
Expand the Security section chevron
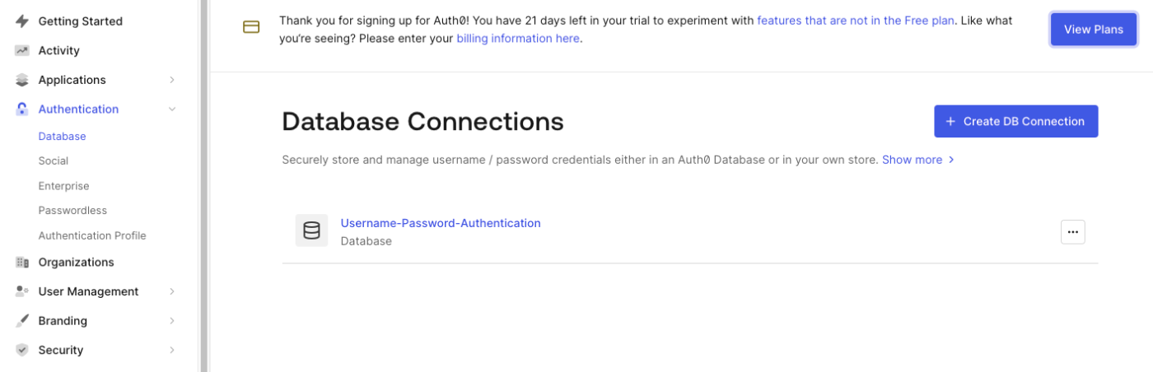point(172,350)
